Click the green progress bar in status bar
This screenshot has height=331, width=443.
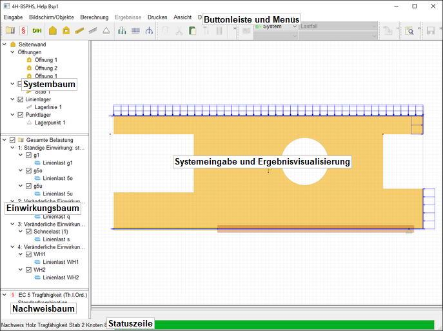(290, 324)
